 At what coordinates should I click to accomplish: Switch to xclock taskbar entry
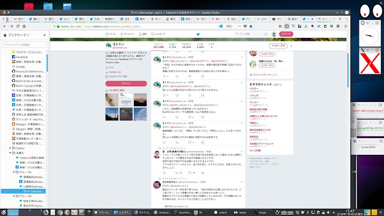pyautogui.click(x=220, y=212)
